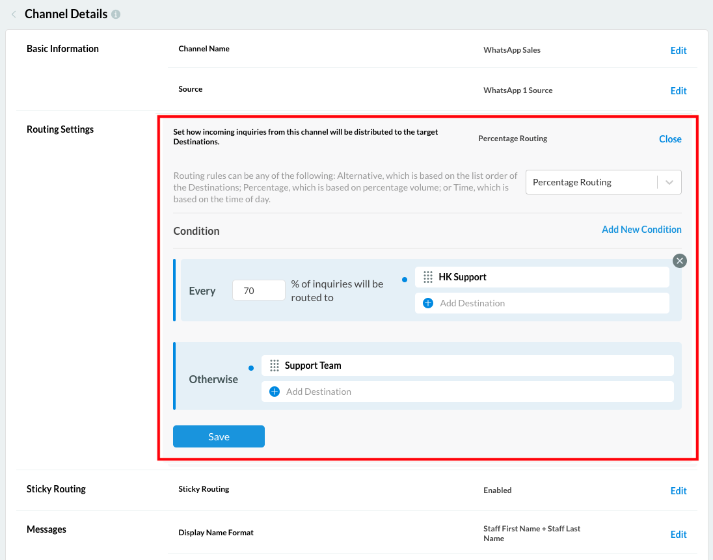Select the HK Support destination row

[541, 277]
